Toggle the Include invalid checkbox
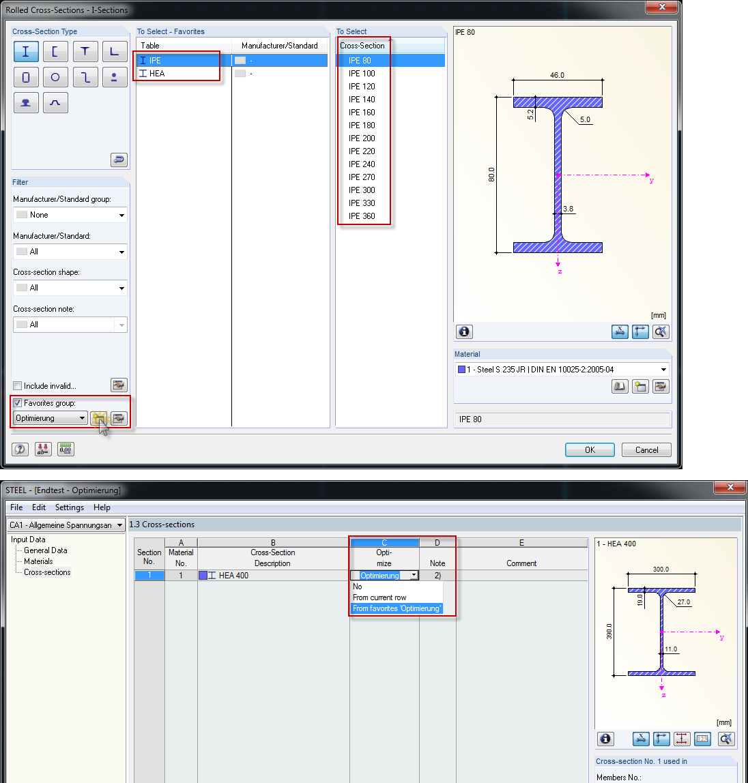This screenshot has width=748, height=783. click(18, 386)
